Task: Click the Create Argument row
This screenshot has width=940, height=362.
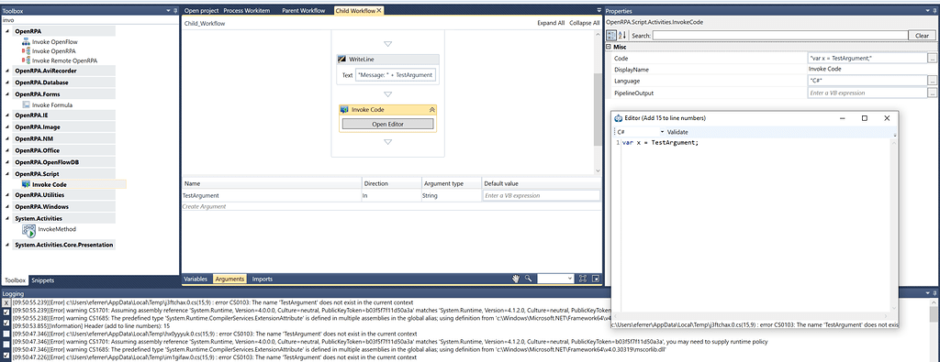Action: point(391,206)
